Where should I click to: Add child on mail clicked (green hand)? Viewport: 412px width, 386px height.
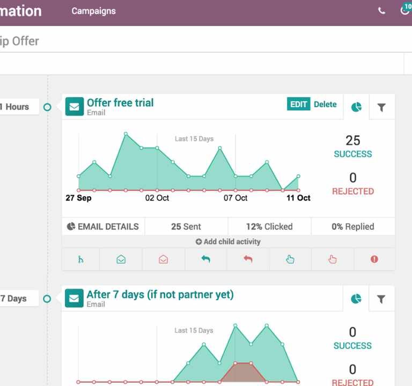pyautogui.click(x=290, y=259)
